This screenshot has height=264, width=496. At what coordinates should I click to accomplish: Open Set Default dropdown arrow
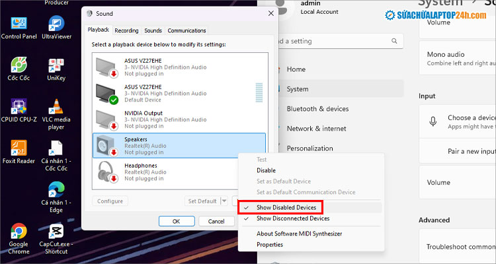[x=224, y=201]
